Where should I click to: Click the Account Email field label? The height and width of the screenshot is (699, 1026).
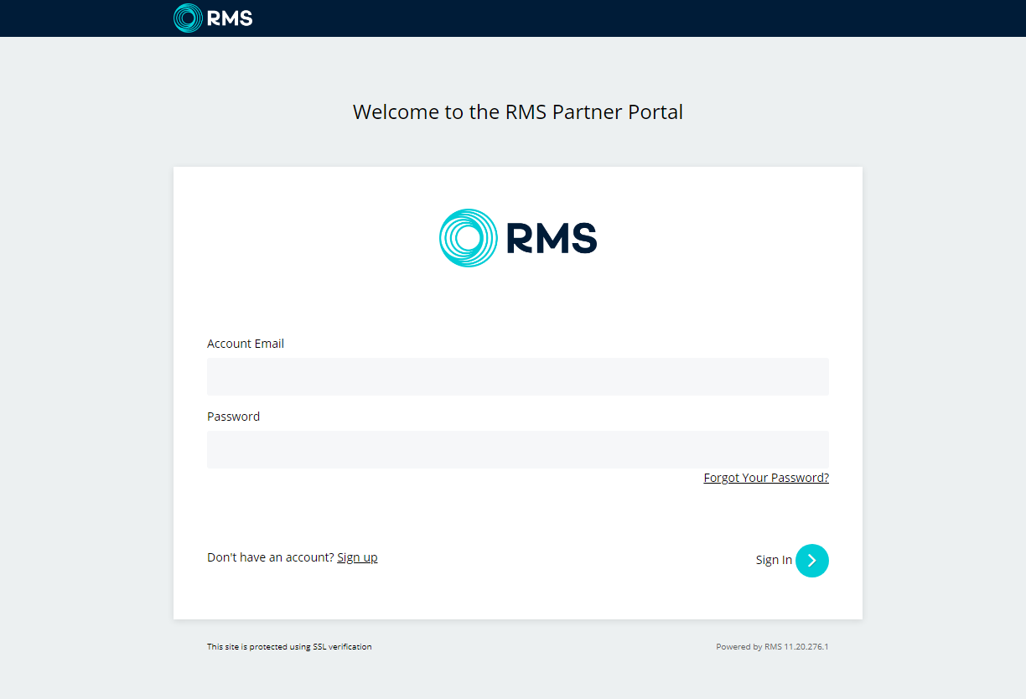(x=246, y=344)
